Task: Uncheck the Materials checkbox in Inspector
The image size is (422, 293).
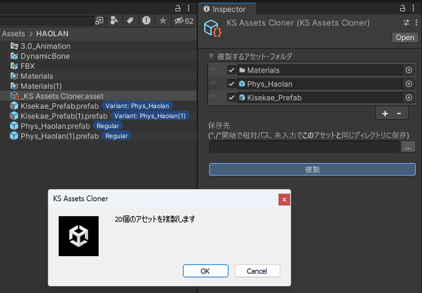Action: pos(231,70)
